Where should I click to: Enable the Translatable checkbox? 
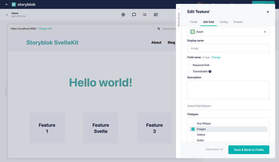189,71
